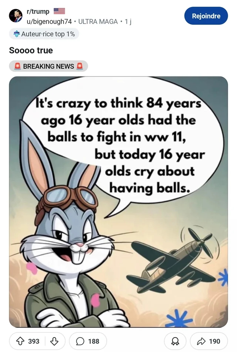Click the right siren emoji in flair
Viewport: 237px width, 352px height.
[x=80, y=66]
